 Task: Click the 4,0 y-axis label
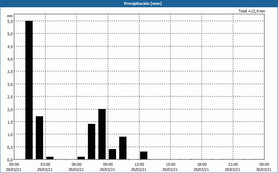pyautogui.click(x=10, y=59)
